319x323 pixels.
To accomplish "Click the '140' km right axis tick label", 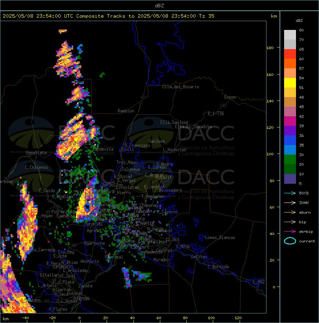I will [x=270, y=101].
